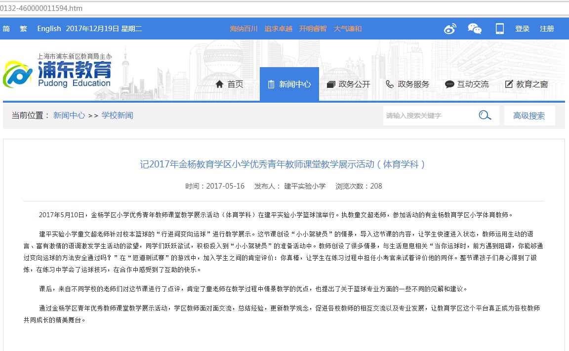Click the date text 2017年12月19日 星期二
This screenshot has width=569, height=351.
coord(104,29)
